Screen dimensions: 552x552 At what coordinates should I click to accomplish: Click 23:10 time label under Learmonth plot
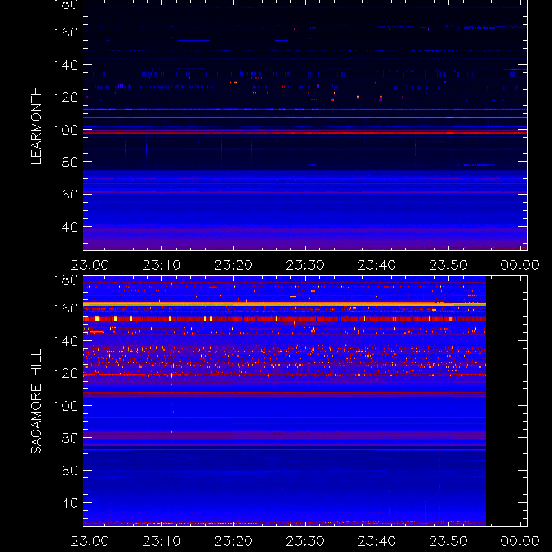[x=161, y=265]
